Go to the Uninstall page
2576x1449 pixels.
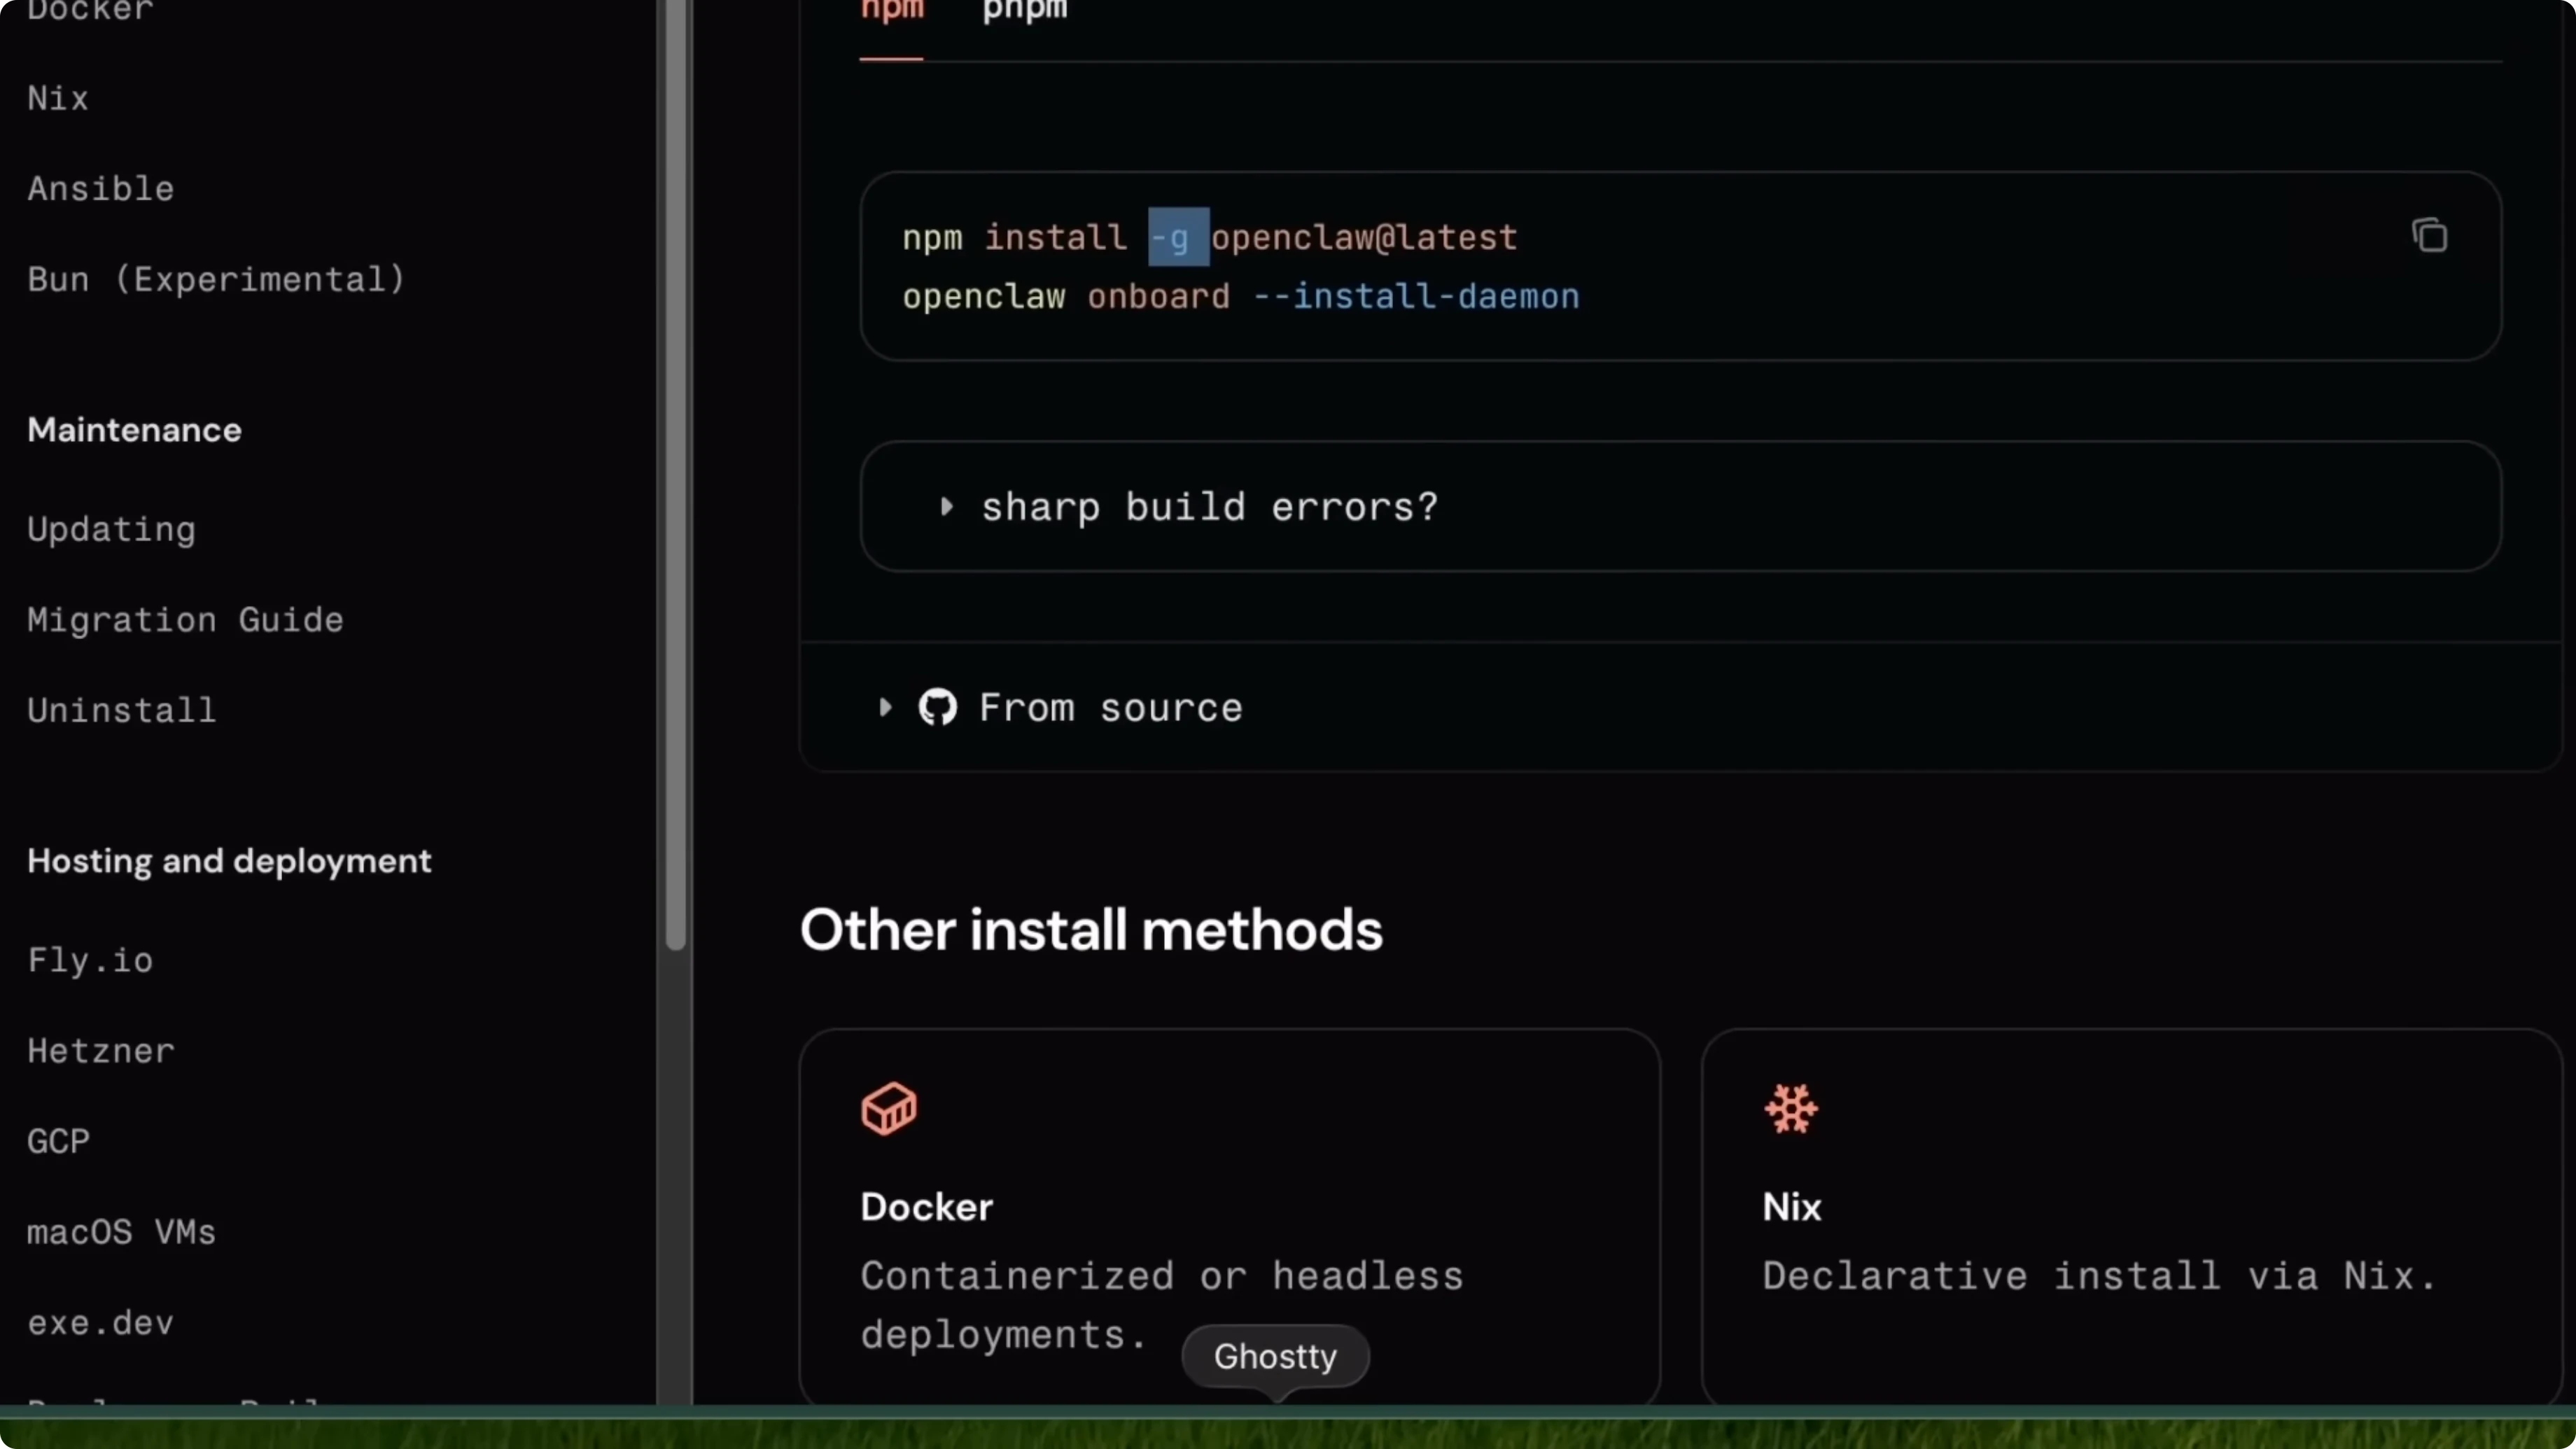121,711
